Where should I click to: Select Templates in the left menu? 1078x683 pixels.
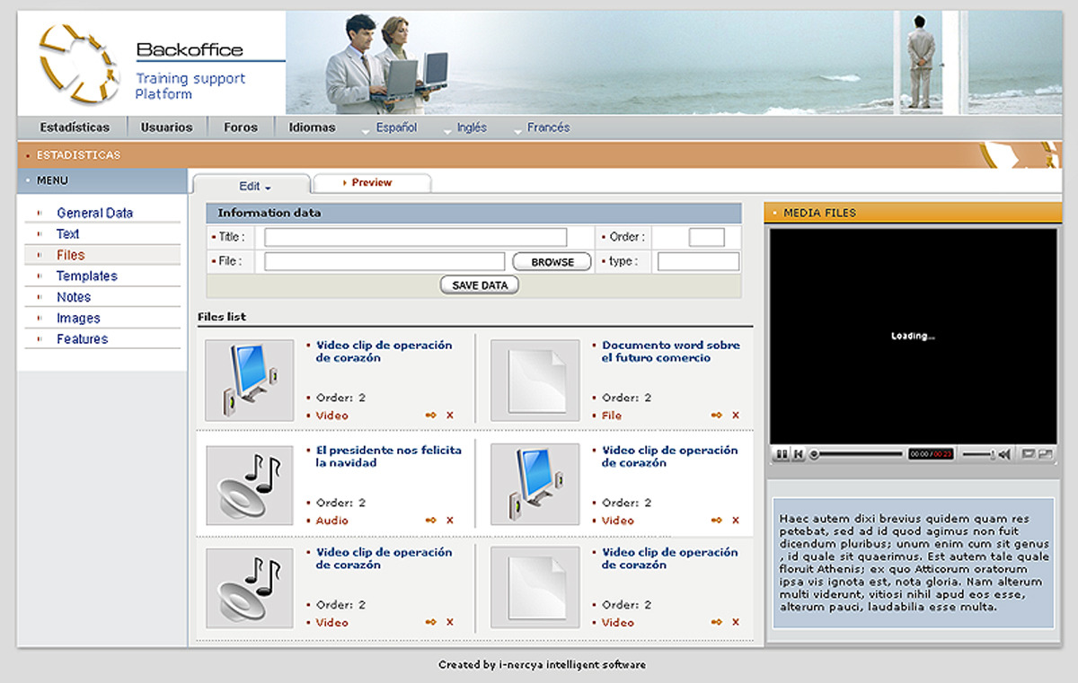[86, 276]
